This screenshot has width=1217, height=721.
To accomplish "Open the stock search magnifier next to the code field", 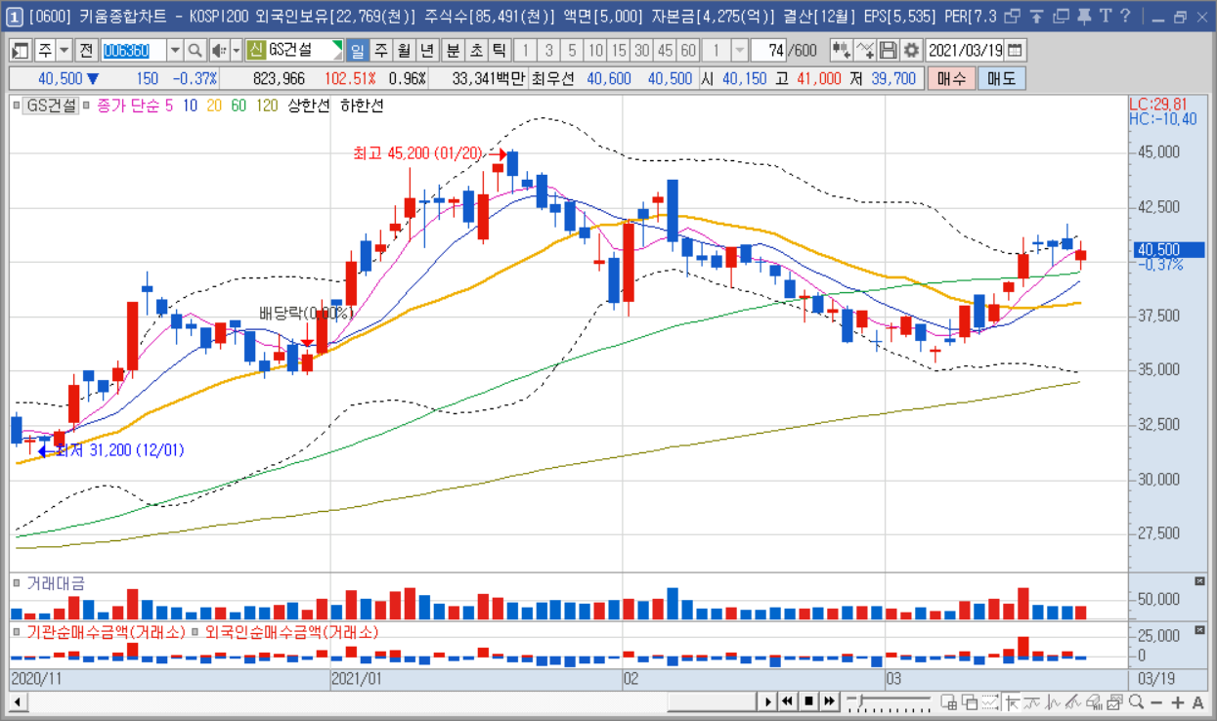I will 196,50.
